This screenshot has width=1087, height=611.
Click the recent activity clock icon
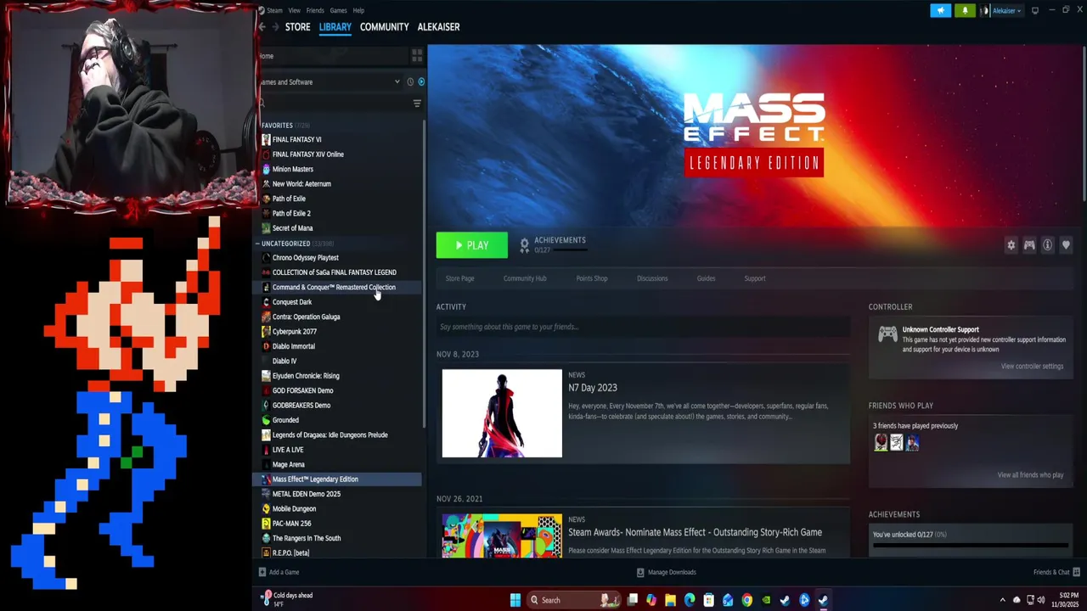point(410,82)
